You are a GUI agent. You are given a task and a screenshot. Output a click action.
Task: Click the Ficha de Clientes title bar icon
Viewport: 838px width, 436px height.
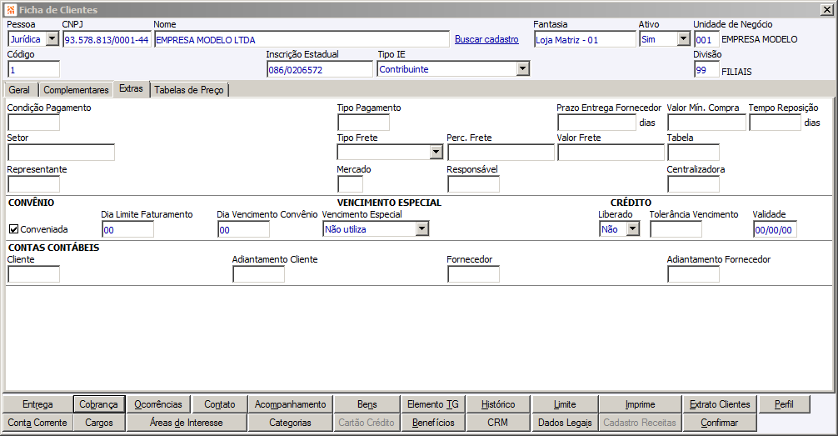pyautogui.click(x=11, y=10)
